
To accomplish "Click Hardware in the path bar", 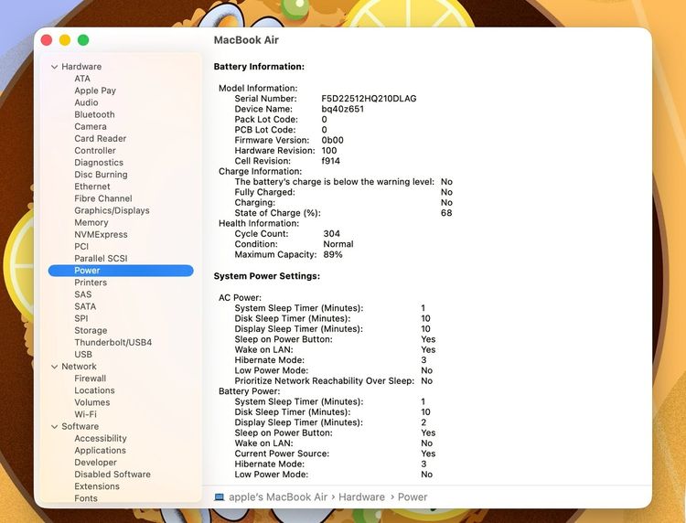I will (x=361, y=497).
